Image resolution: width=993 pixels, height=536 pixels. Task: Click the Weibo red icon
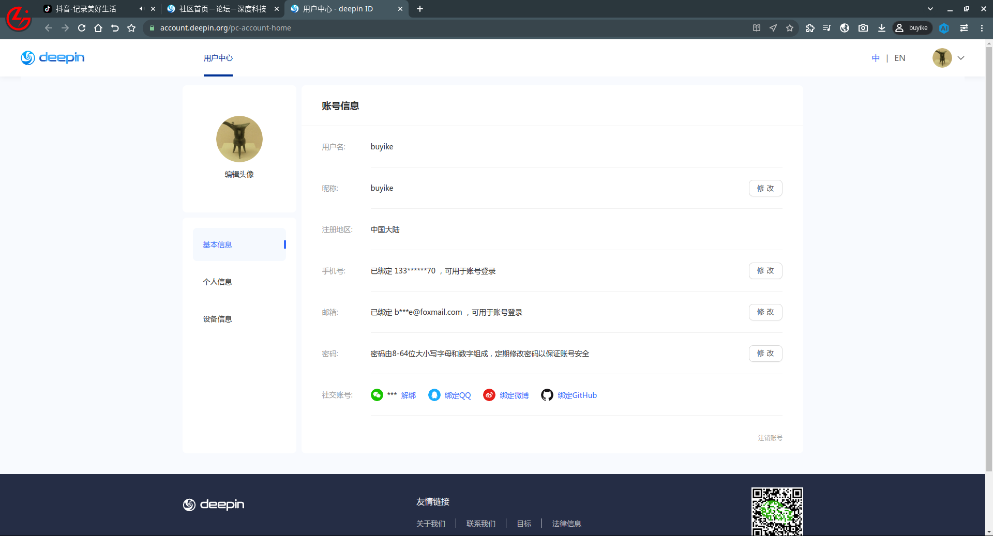pyautogui.click(x=489, y=395)
